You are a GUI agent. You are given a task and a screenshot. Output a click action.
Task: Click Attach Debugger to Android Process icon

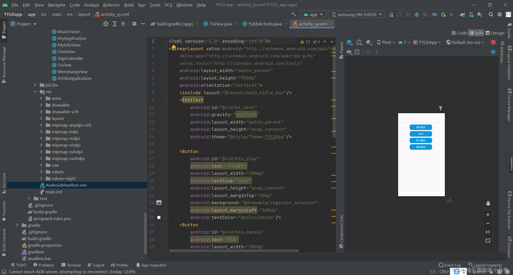click(x=443, y=15)
